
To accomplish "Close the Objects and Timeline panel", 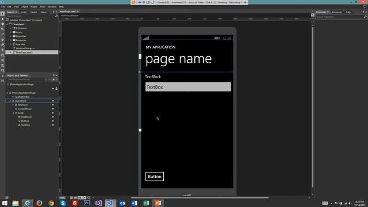I will (x=56, y=75).
